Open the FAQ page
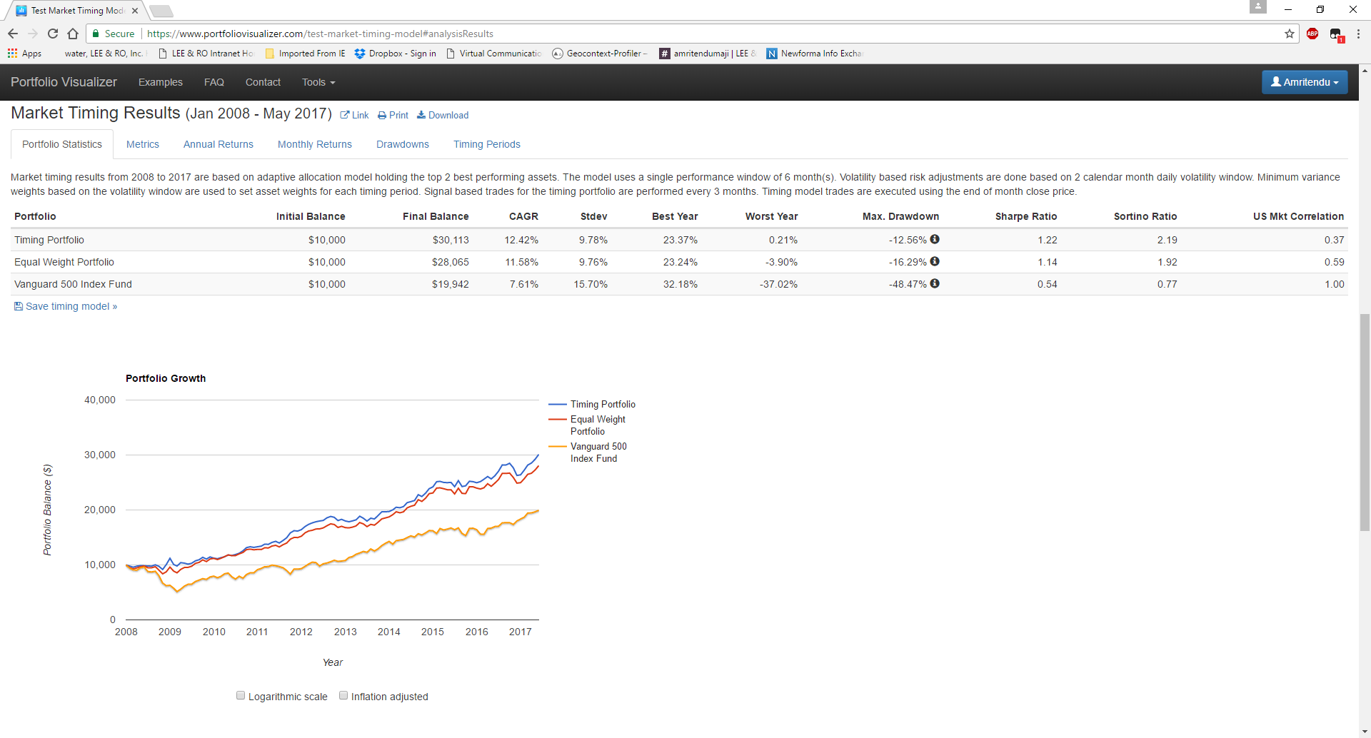Viewport: 1371px width, 738px height. (x=214, y=82)
